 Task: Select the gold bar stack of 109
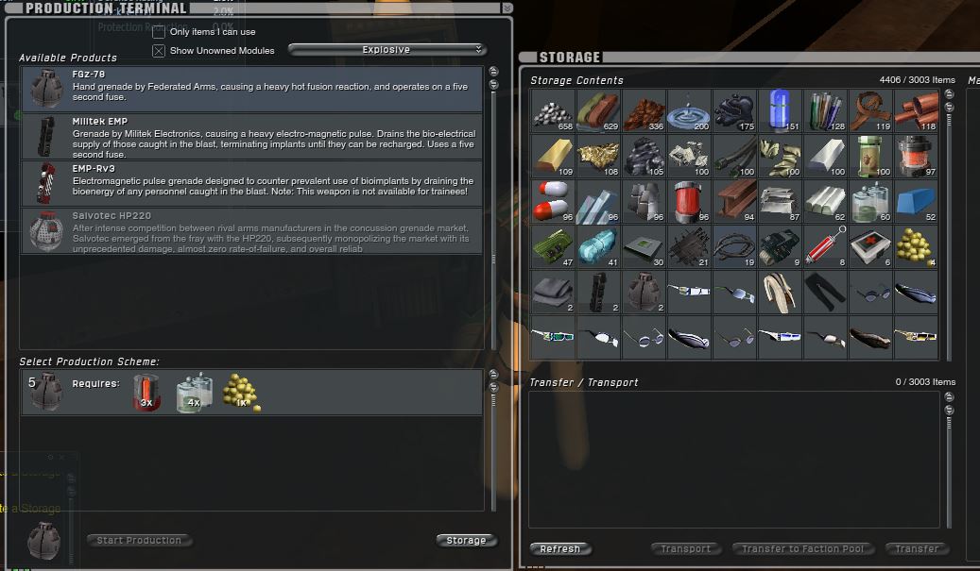point(553,156)
